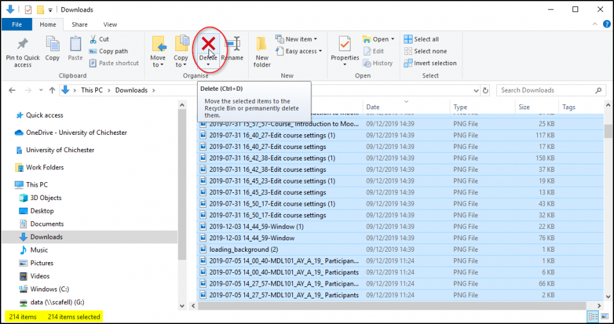The width and height of the screenshot is (614, 324).
Task: Open the File menu tab
Action: tap(17, 24)
